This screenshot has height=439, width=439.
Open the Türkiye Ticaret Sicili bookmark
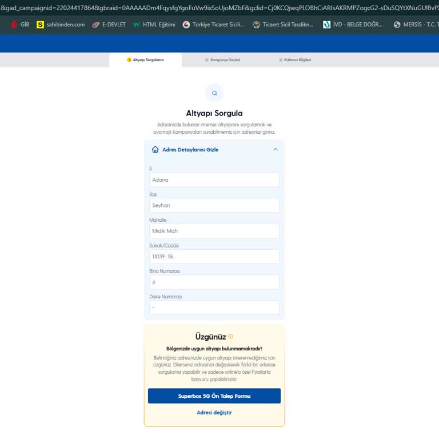[213, 25]
